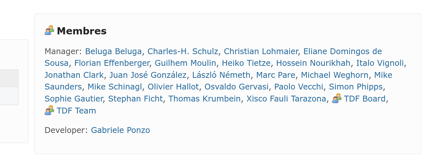Image resolution: width=425 pixels, height=155 pixels.
Task: Select Michael Weghorn from managers
Action: 334,75
